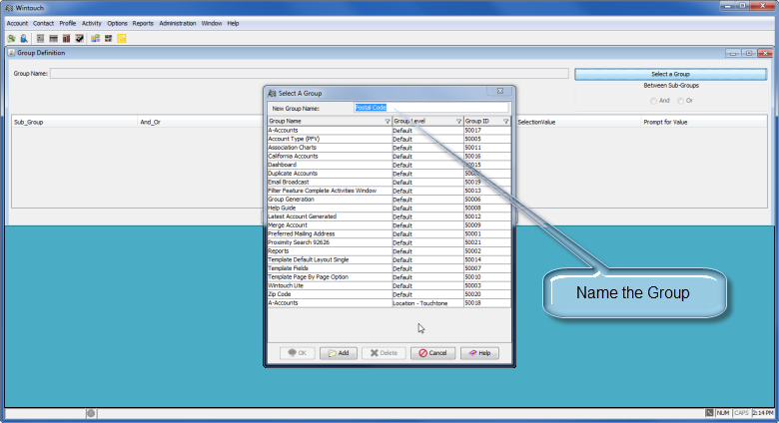Screen dimensions: 779x423
Task: Click the Add button in dialog
Action: [338, 352]
